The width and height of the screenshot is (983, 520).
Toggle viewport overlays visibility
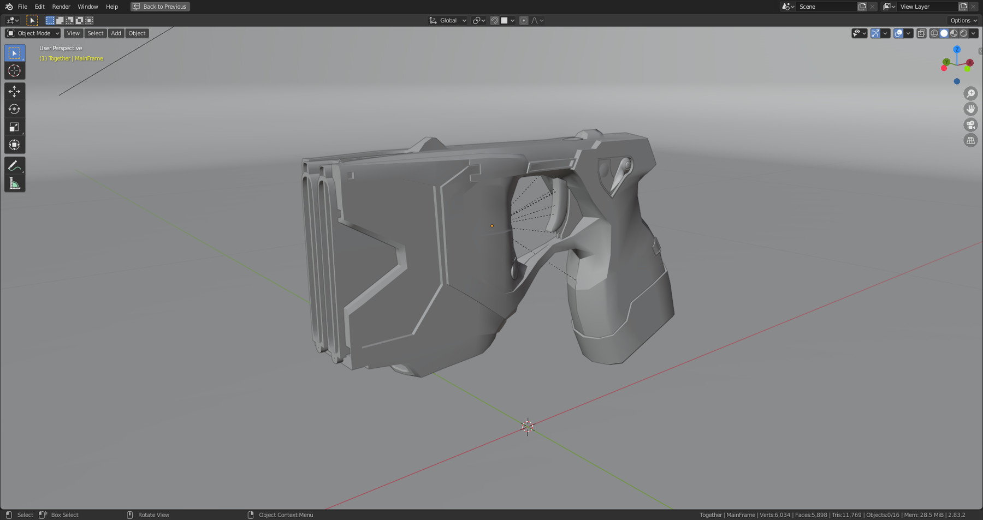pos(899,33)
